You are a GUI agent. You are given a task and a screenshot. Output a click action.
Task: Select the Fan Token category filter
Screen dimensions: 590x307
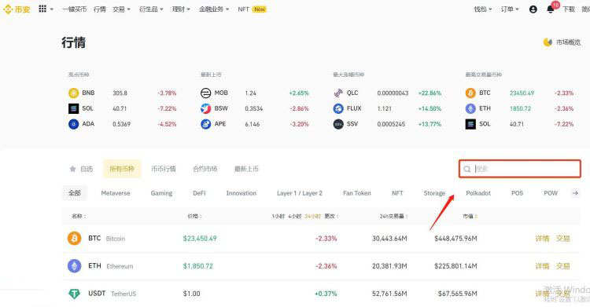(356, 193)
